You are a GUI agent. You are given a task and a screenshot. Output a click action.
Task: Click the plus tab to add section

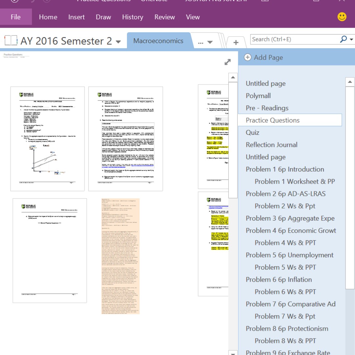[236, 42]
